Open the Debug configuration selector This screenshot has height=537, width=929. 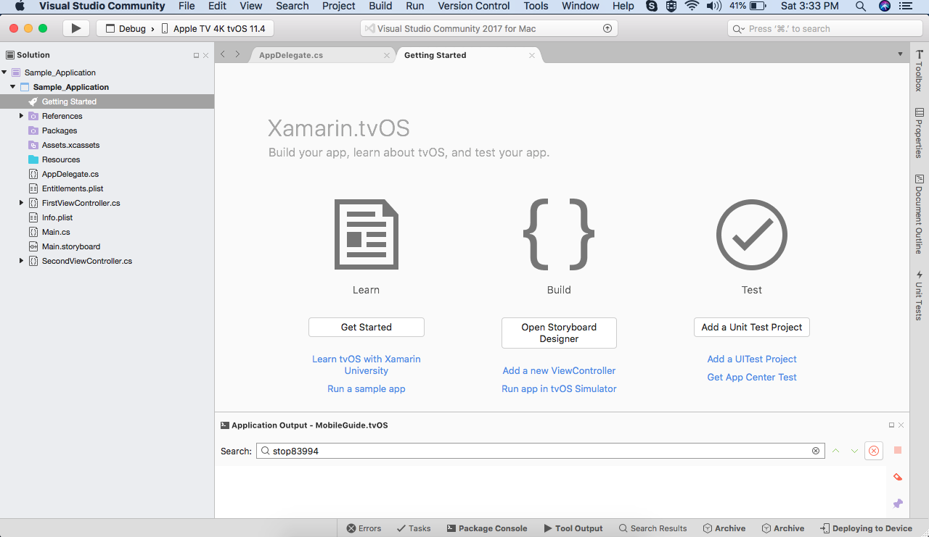coord(126,29)
